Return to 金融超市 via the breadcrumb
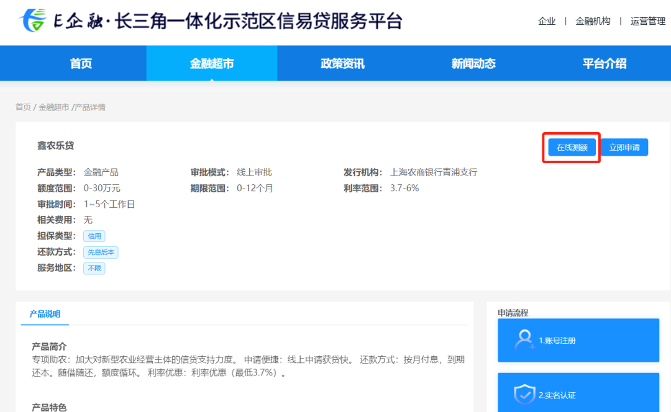 pos(53,107)
